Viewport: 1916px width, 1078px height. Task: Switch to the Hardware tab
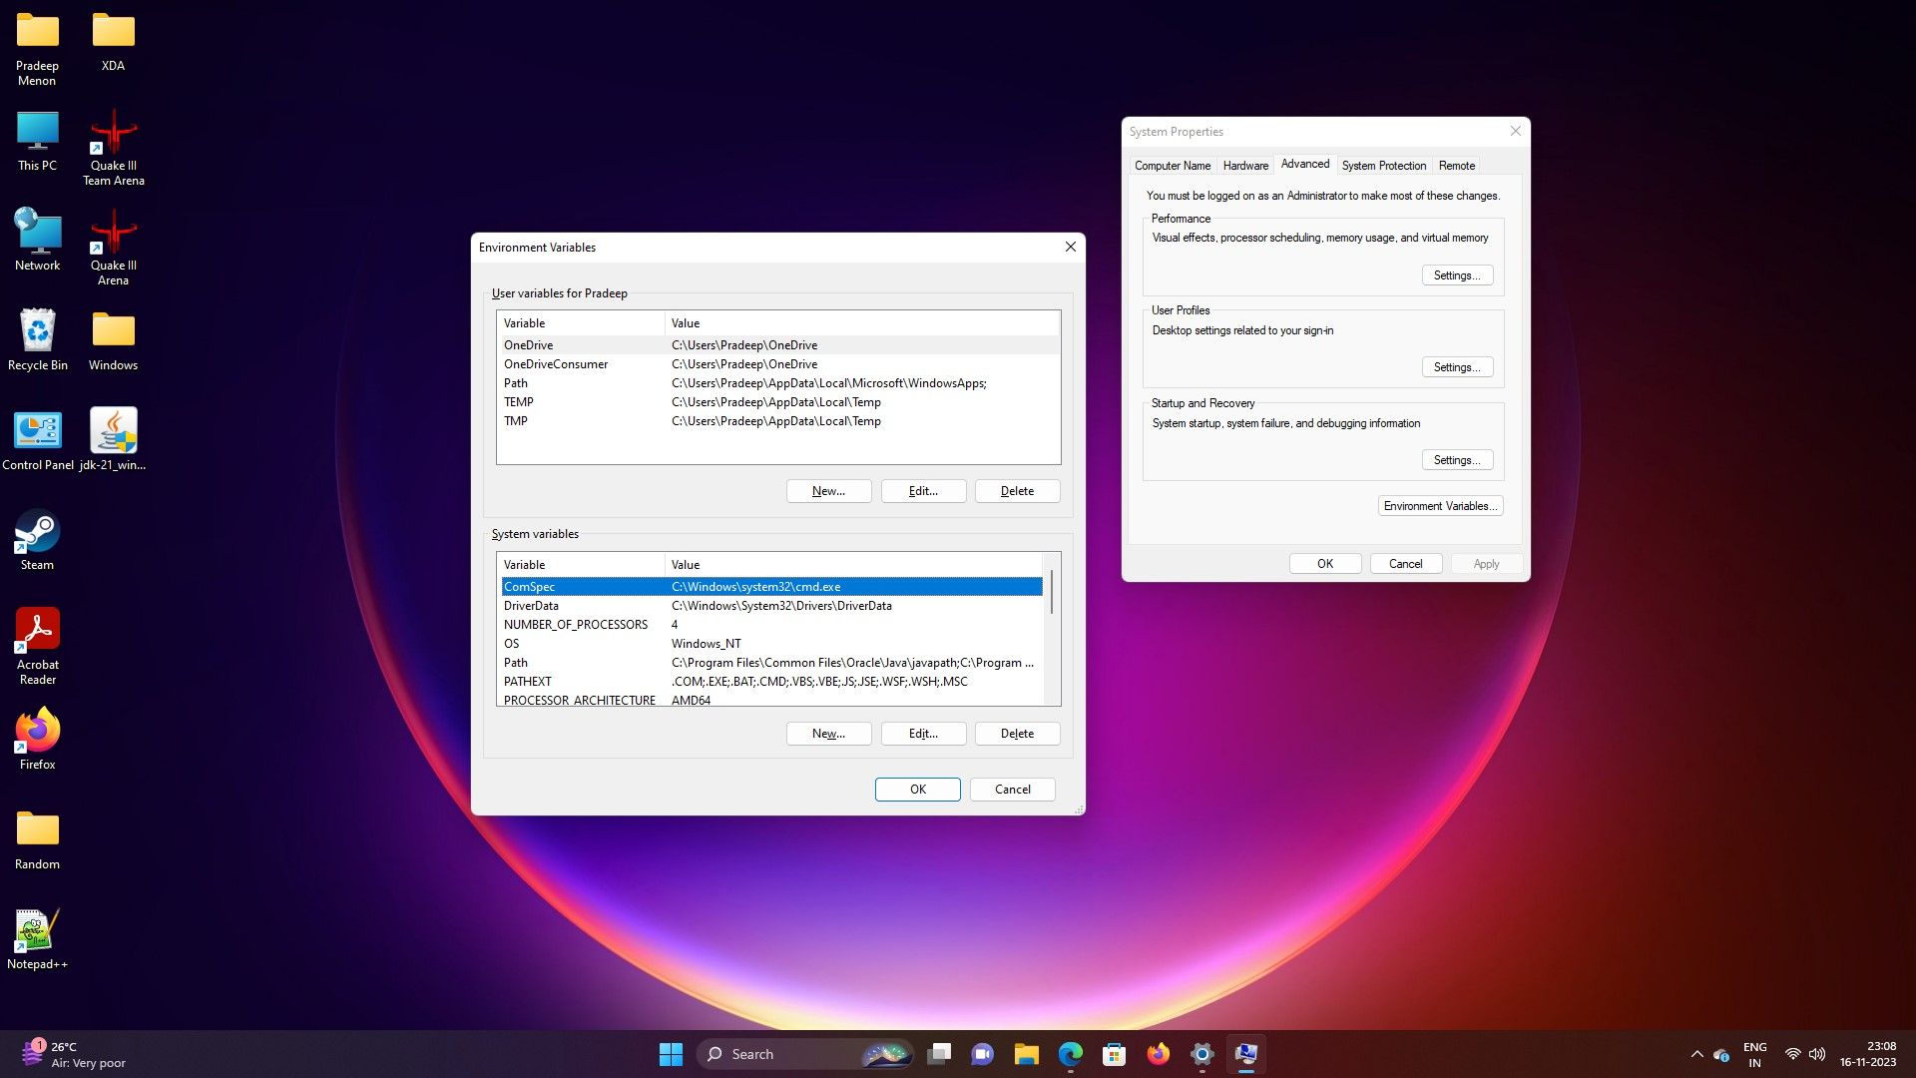(1245, 166)
